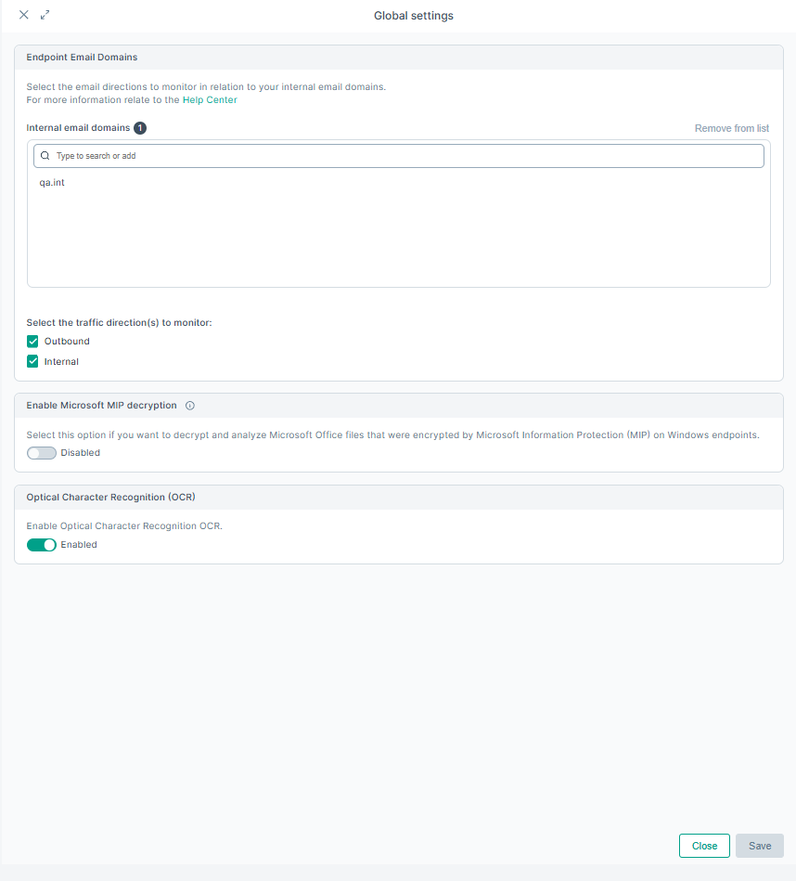796x881 pixels.
Task: Click the Enable Microsoft MIP decryption header
Action: click(102, 405)
